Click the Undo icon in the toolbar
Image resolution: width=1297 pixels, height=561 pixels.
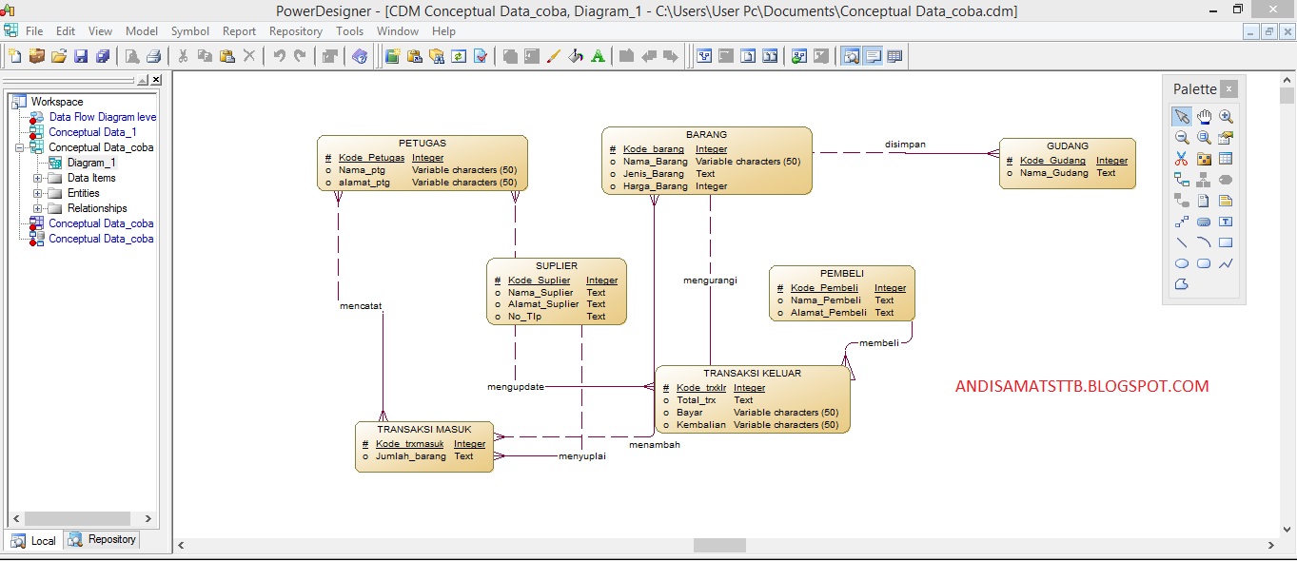pyautogui.click(x=276, y=55)
